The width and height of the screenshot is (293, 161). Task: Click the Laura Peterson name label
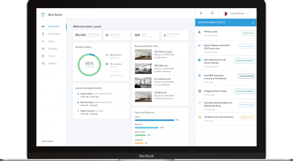pos(237,13)
